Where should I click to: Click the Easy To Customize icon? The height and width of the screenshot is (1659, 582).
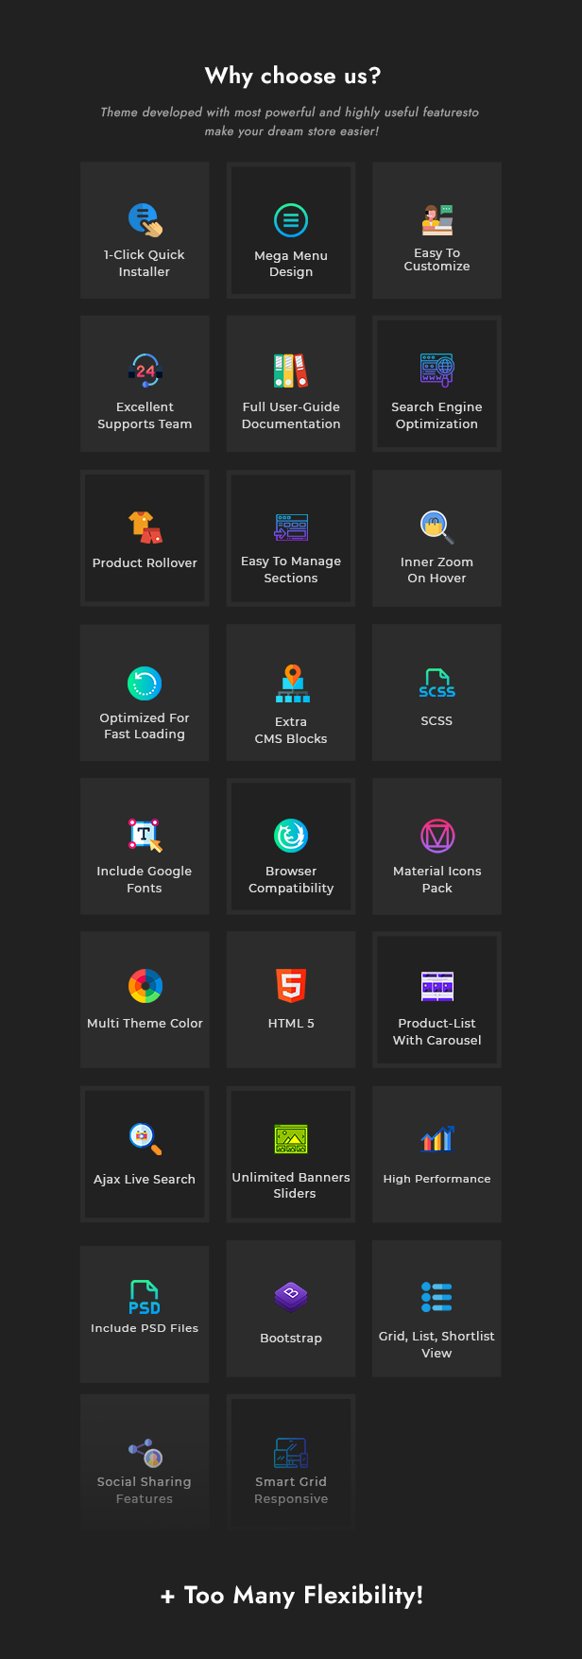point(437,220)
